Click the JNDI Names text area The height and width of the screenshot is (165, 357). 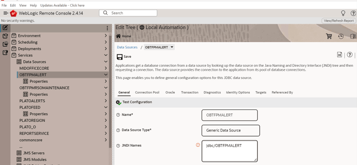230,151
